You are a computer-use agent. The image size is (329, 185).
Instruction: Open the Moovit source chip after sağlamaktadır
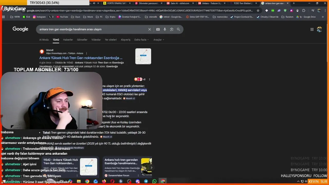[x=129, y=98]
